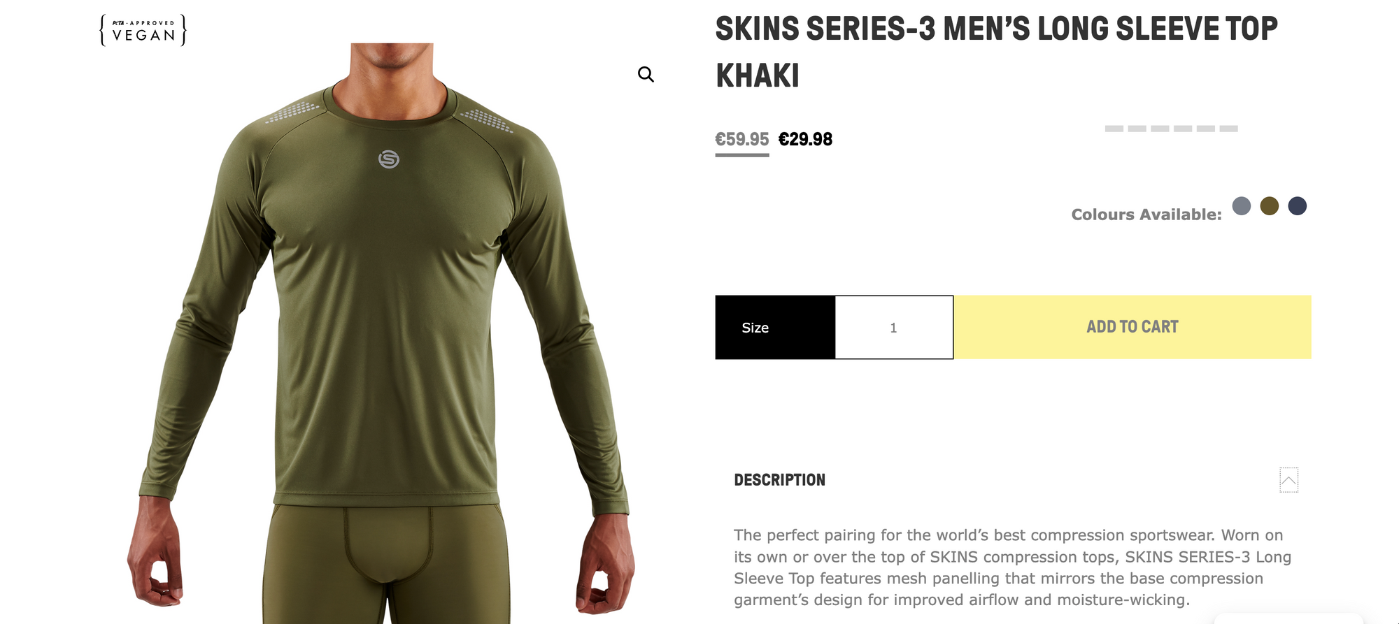The width and height of the screenshot is (1399, 624).
Task: Open the black Size dropdown
Action: click(775, 327)
